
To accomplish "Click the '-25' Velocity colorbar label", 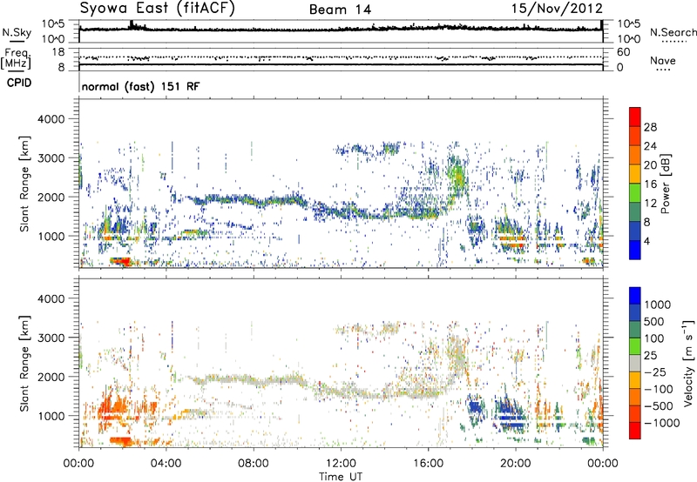I will point(657,372).
